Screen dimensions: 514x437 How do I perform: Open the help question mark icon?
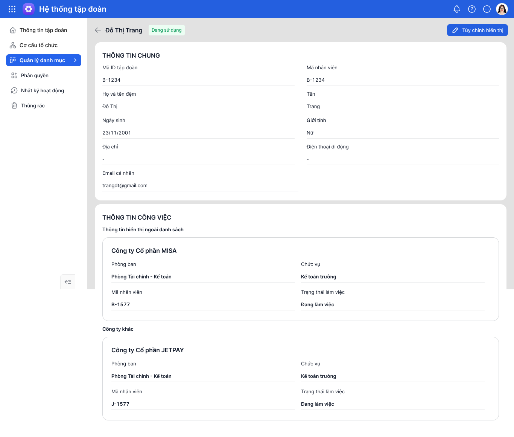coord(472,9)
